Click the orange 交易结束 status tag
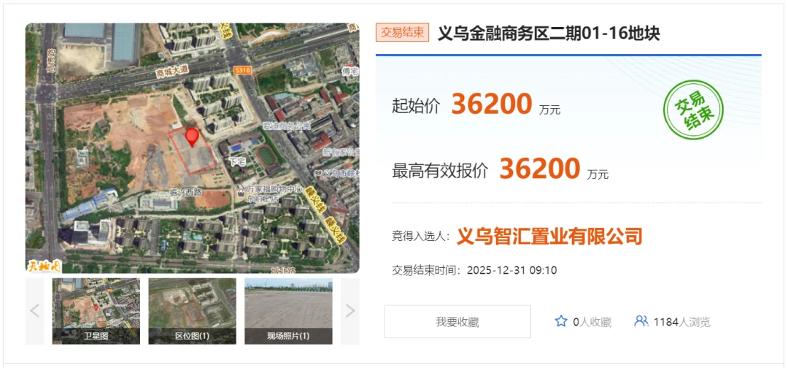Screen dimensions: 788x368 click(x=402, y=33)
